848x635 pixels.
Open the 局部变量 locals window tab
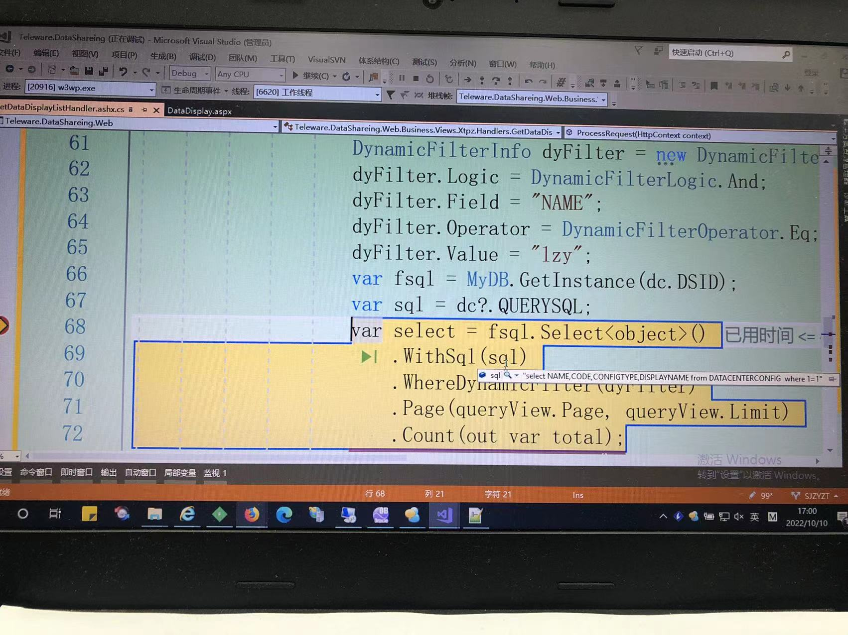pos(180,473)
